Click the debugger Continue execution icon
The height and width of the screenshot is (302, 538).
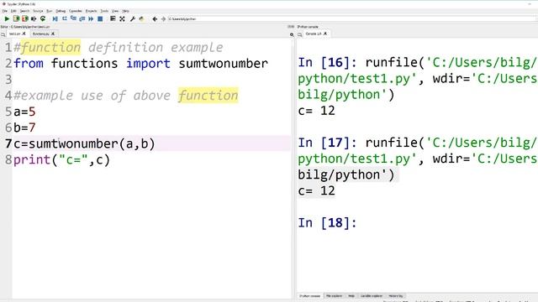click(91, 18)
